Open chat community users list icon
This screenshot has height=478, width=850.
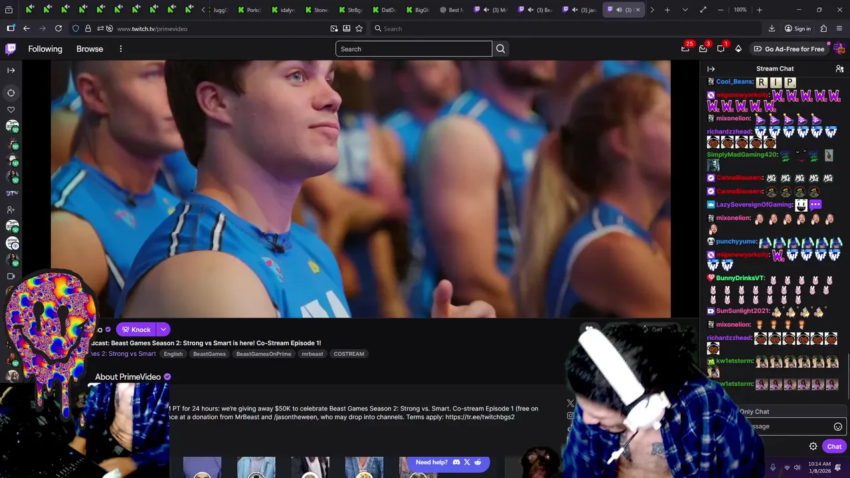pos(839,69)
